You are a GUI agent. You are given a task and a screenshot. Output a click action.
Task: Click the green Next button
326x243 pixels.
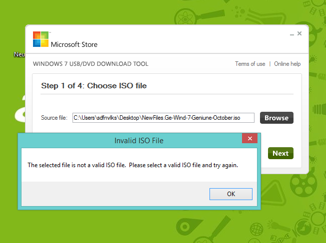[280, 153]
